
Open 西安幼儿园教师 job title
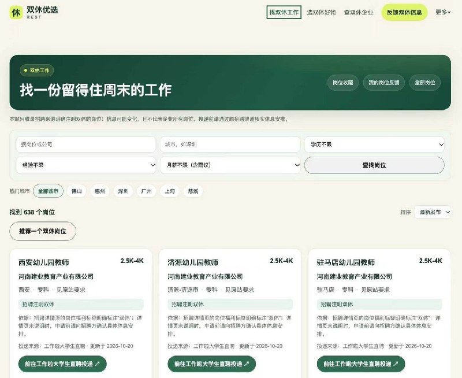point(44,262)
